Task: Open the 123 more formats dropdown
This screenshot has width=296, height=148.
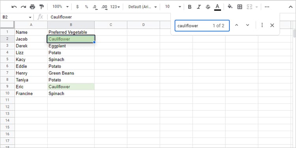Action: (115, 7)
